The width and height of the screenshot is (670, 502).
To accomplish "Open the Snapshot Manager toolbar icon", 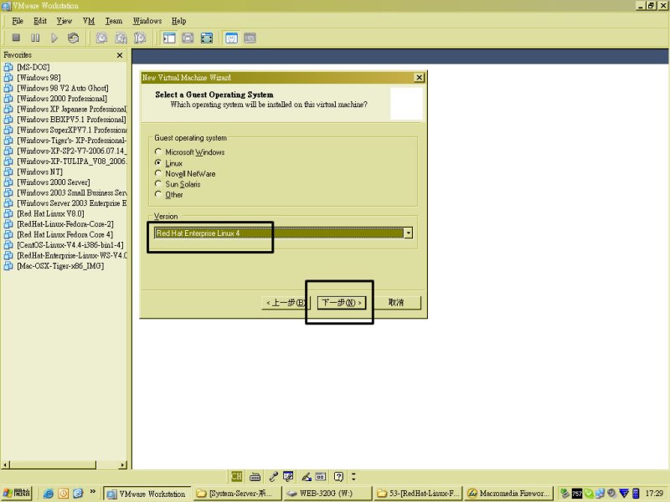I will pyautogui.click(x=140, y=38).
